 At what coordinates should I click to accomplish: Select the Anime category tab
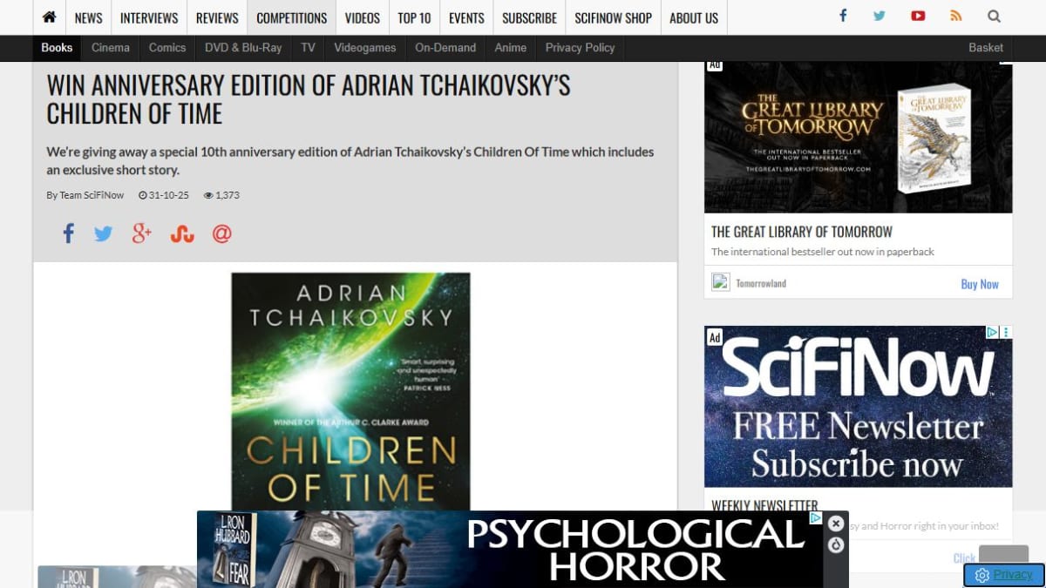point(511,48)
